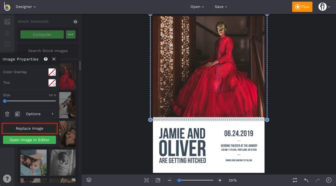Image resolution: width=336 pixels, height=186 pixels.
Task: Click GERDING THEATER AT THE ARMORY text
Action: tap(239, 146)
